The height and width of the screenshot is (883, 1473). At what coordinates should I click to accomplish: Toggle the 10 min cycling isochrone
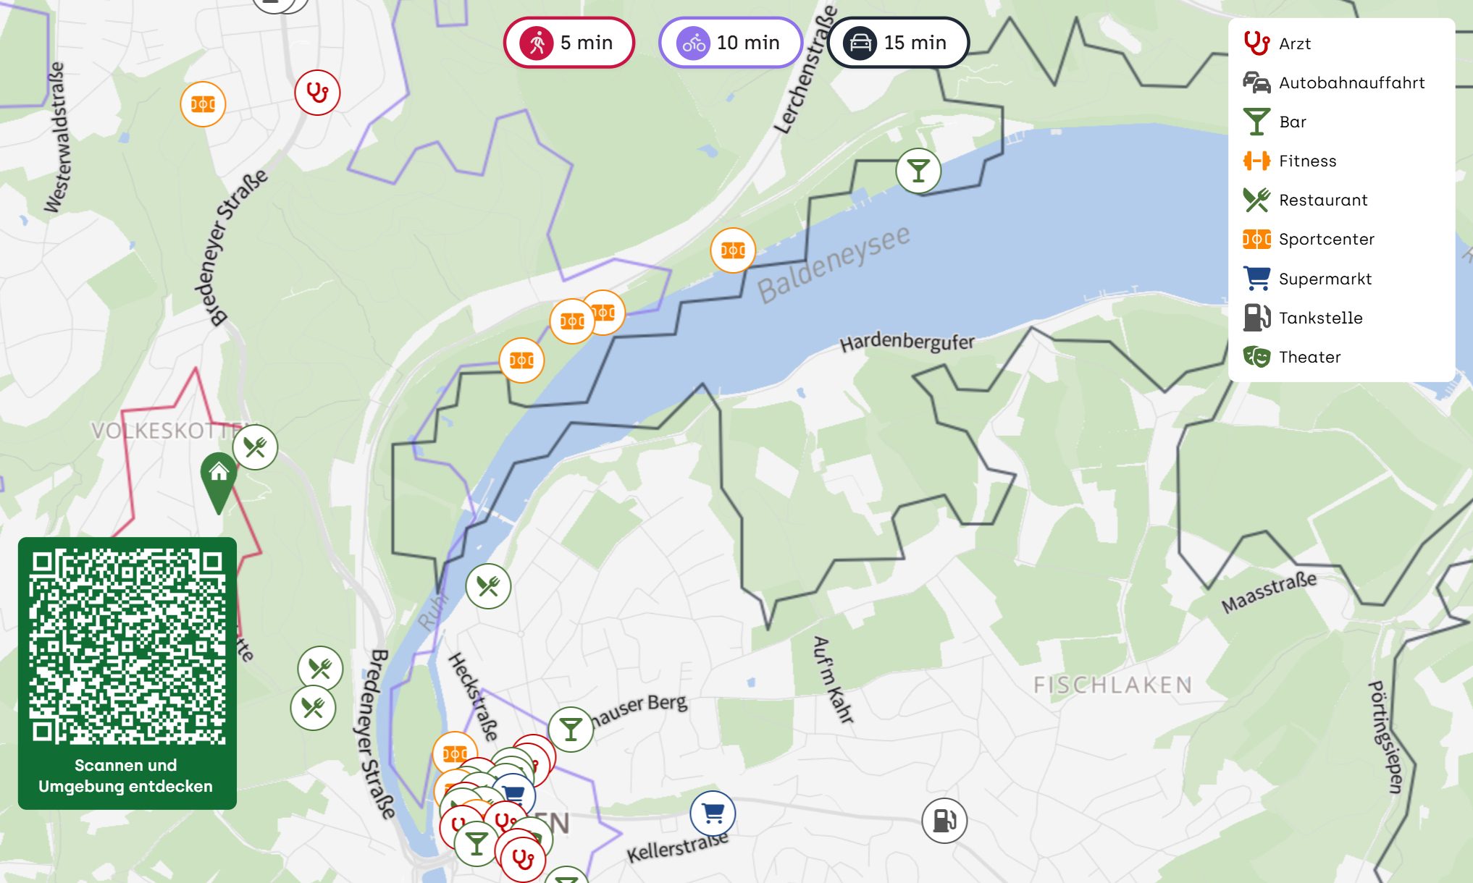(x=730, y=43)
